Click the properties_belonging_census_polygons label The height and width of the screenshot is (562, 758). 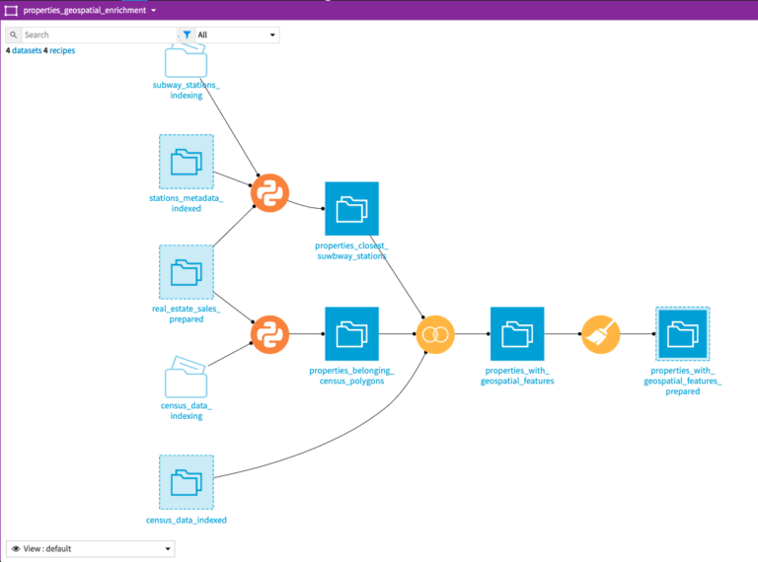click(x=352, y=376)
